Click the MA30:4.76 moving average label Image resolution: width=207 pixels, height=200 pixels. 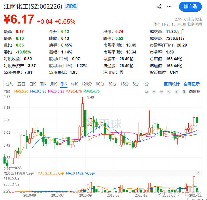tap(74, 91)
